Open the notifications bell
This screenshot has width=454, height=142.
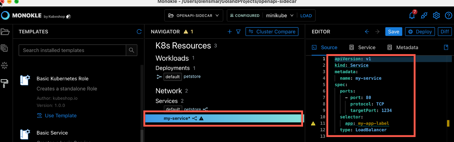pos(412,15)
